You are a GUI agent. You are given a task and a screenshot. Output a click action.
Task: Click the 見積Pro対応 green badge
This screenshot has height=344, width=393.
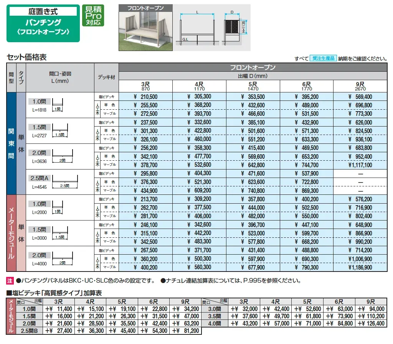[93, 15]
